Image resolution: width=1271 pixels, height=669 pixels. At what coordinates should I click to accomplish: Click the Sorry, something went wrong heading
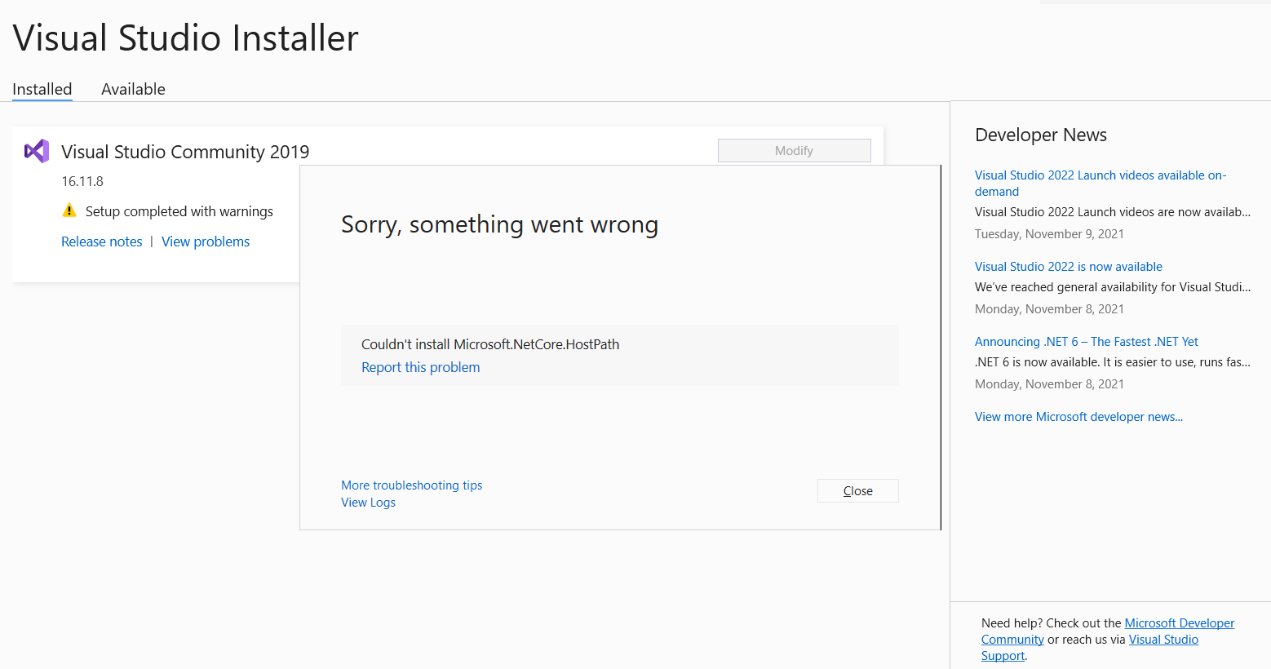tap(499, 224)
